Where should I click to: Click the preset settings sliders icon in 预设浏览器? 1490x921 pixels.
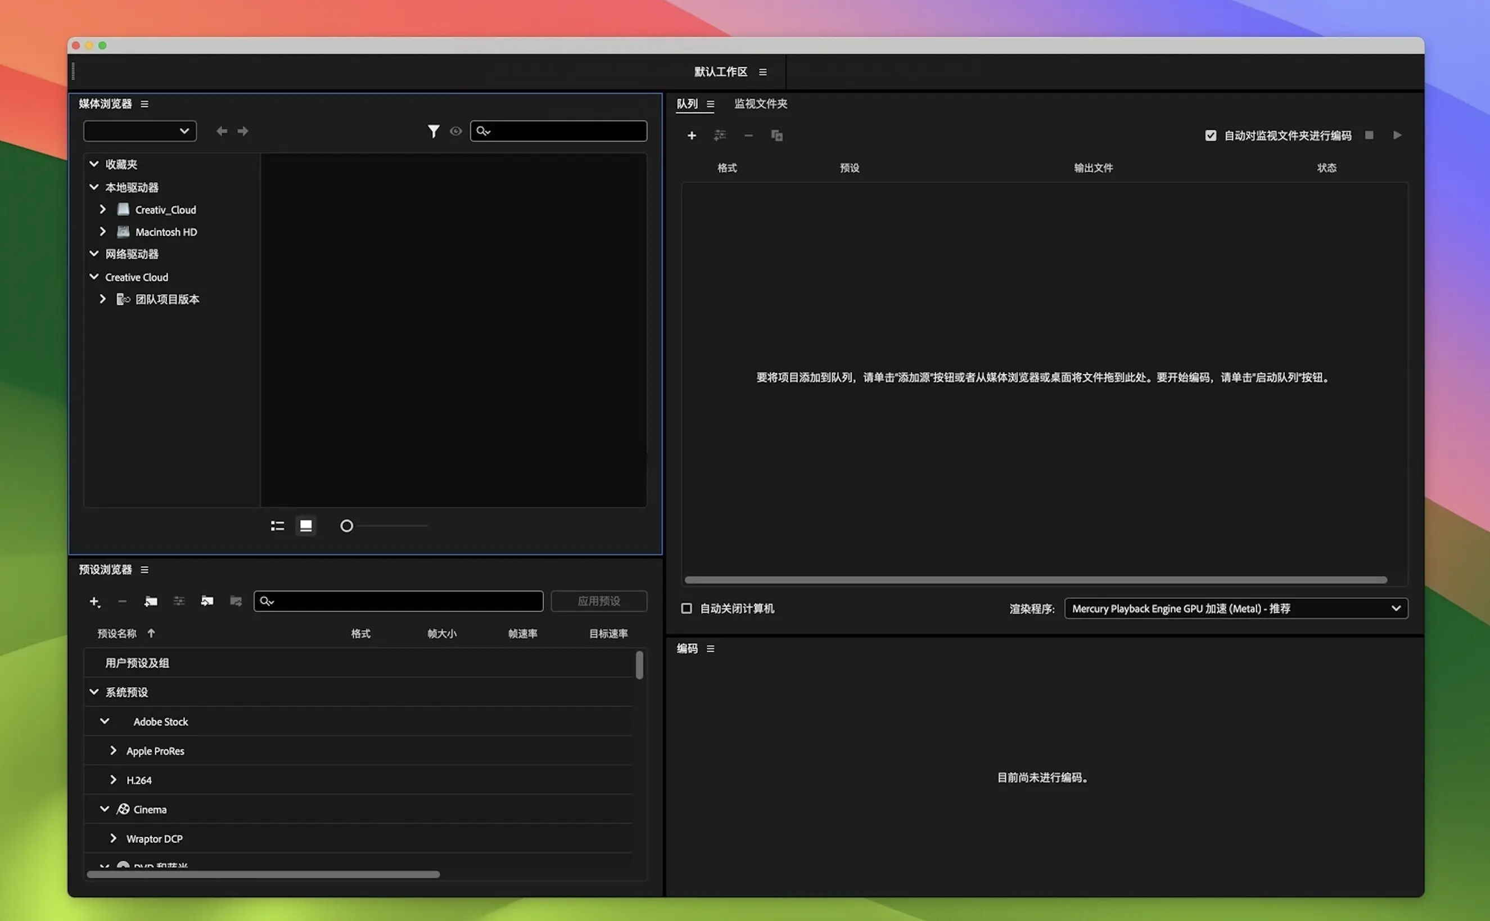[x=179, y=601]
